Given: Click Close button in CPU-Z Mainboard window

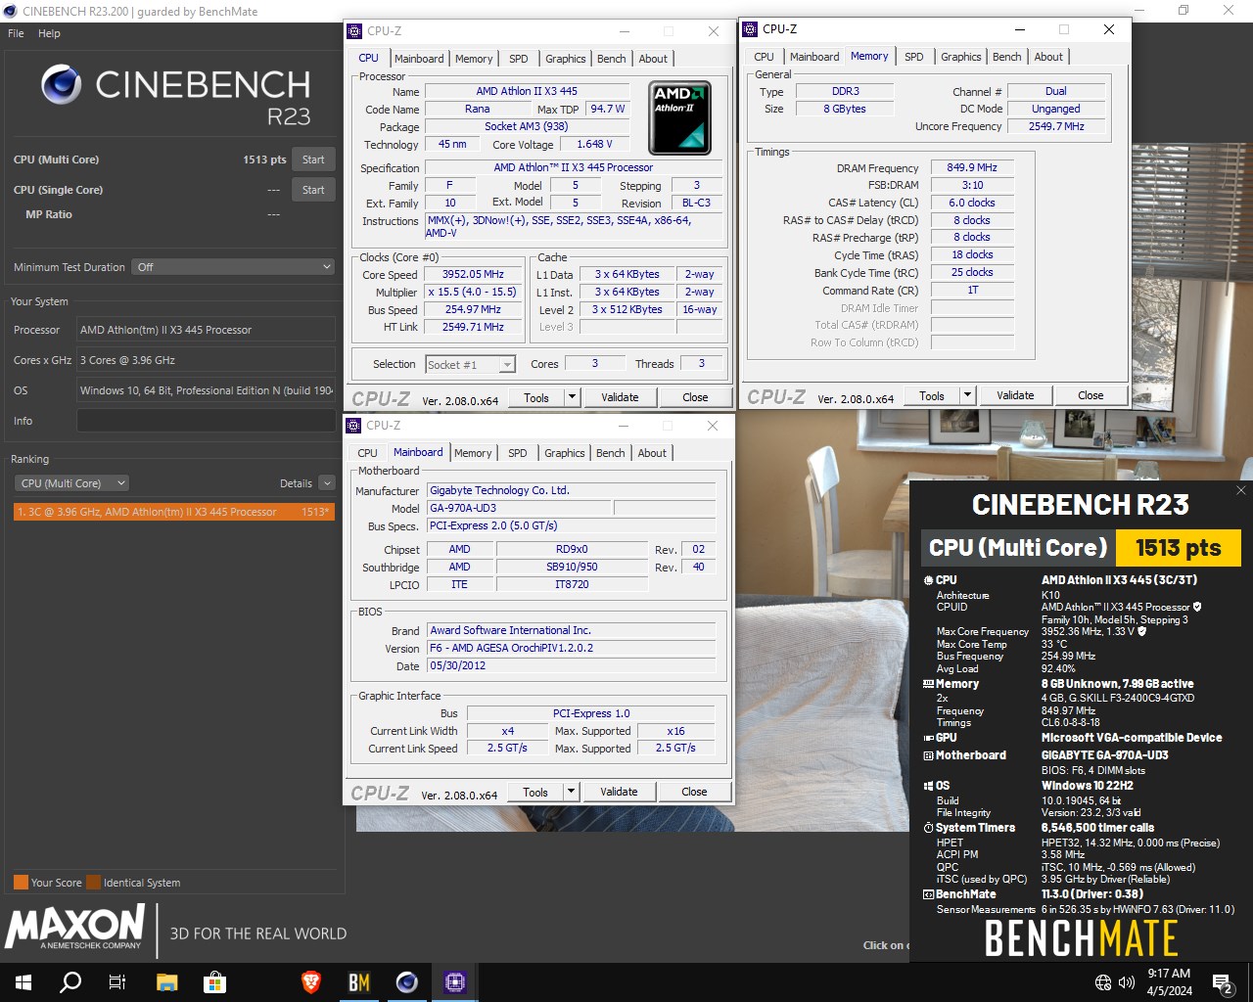Looking at the screenshot, I should pos(694,792).
